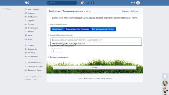Screen dimensions: 169x95
Task: Select the Лайкнувшие filter button
Action: coord(58,29)
